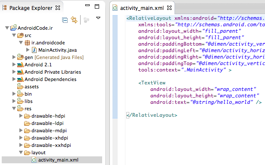Click the Collapse All icon in Package Explorer
This screenshot has width=265, height=165.
pos(65,20)
